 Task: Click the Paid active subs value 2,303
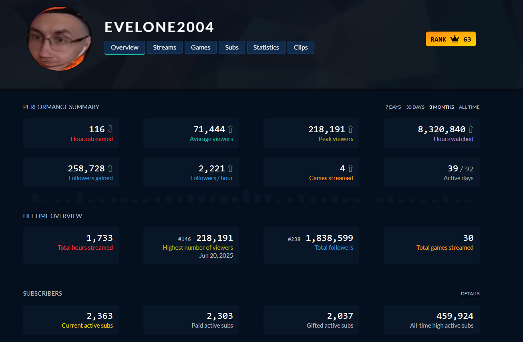220,316
